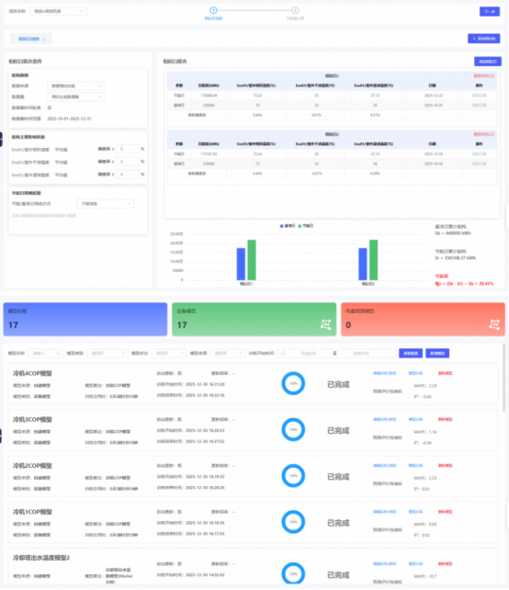The height and width of the screenshot is (590, 509).
Task: Click the 冷机4COP模型 title
Action: pos(32,374)
